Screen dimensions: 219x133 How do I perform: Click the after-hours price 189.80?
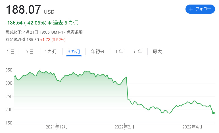coord(33,40)
